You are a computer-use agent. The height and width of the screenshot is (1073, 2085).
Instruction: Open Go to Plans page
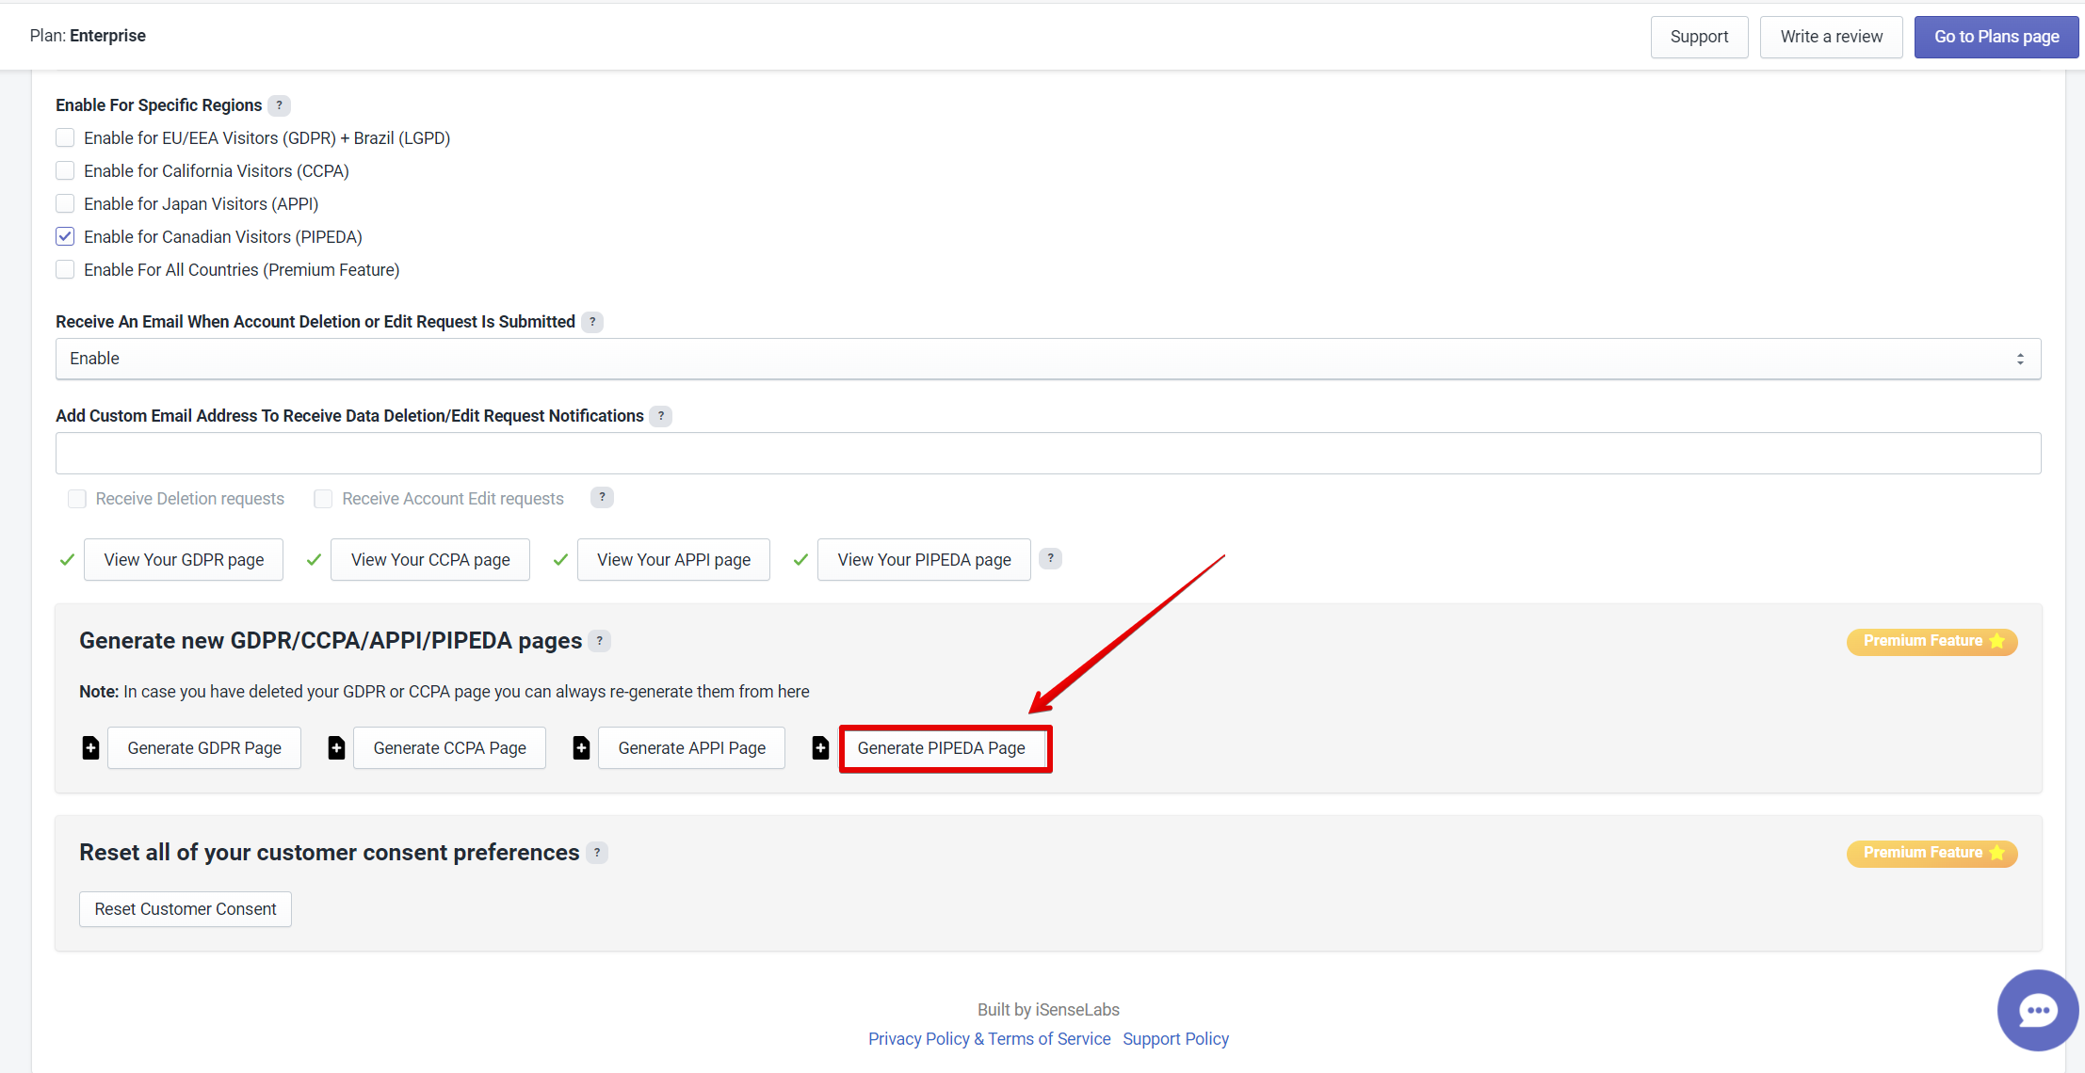click(1996, 37)
